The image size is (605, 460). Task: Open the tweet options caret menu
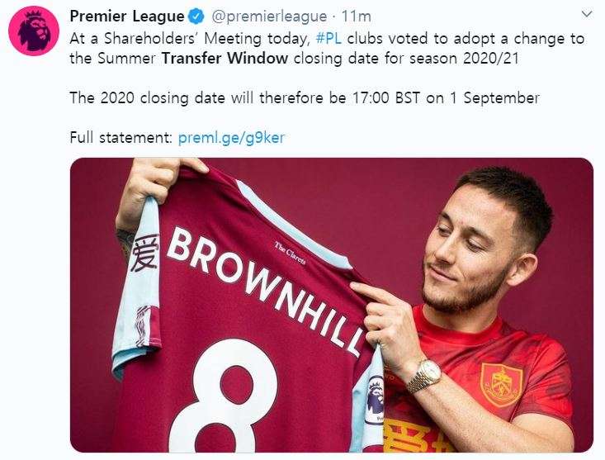[587, 15]
